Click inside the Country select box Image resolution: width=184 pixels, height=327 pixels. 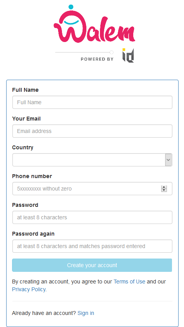92,160
